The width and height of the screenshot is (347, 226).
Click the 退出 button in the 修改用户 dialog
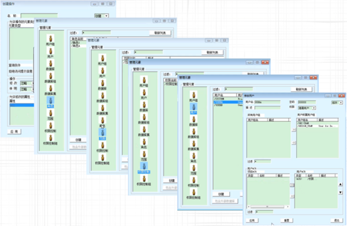click(337, 220)
